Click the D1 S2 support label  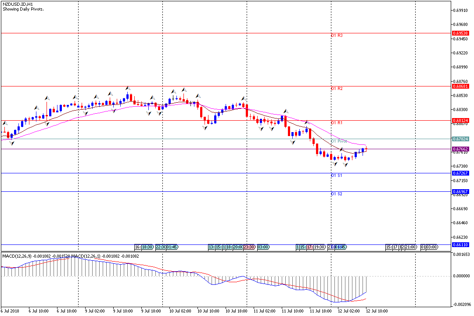[x=337, y=194]
